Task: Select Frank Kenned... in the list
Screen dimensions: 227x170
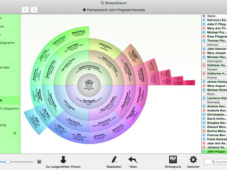Action: [214, 139]
